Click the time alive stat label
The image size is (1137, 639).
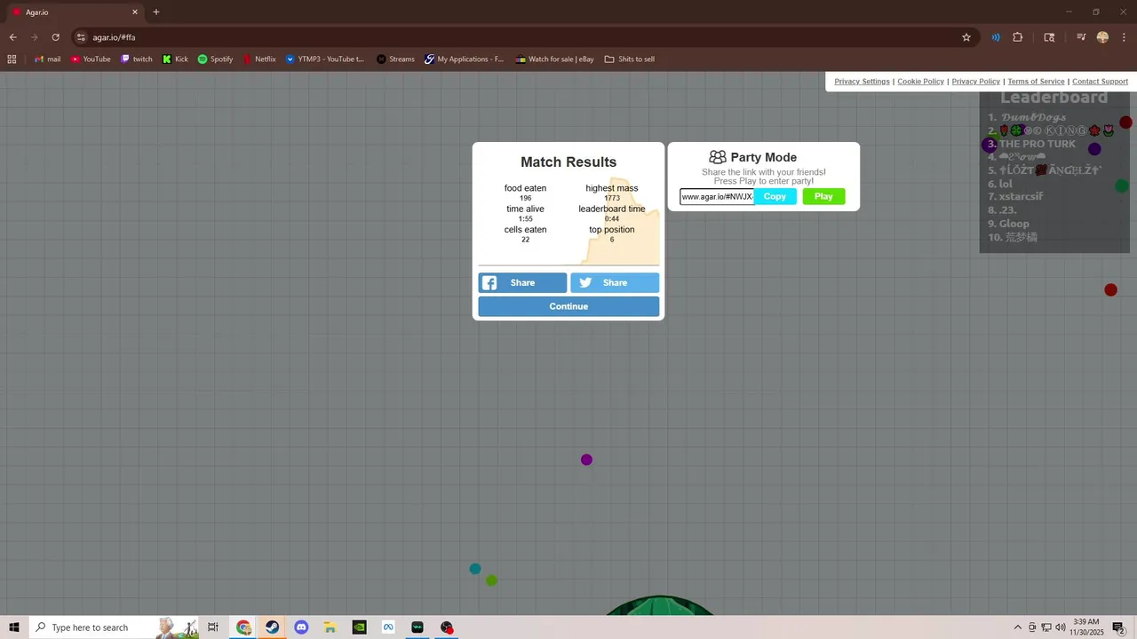pos(525,209)
